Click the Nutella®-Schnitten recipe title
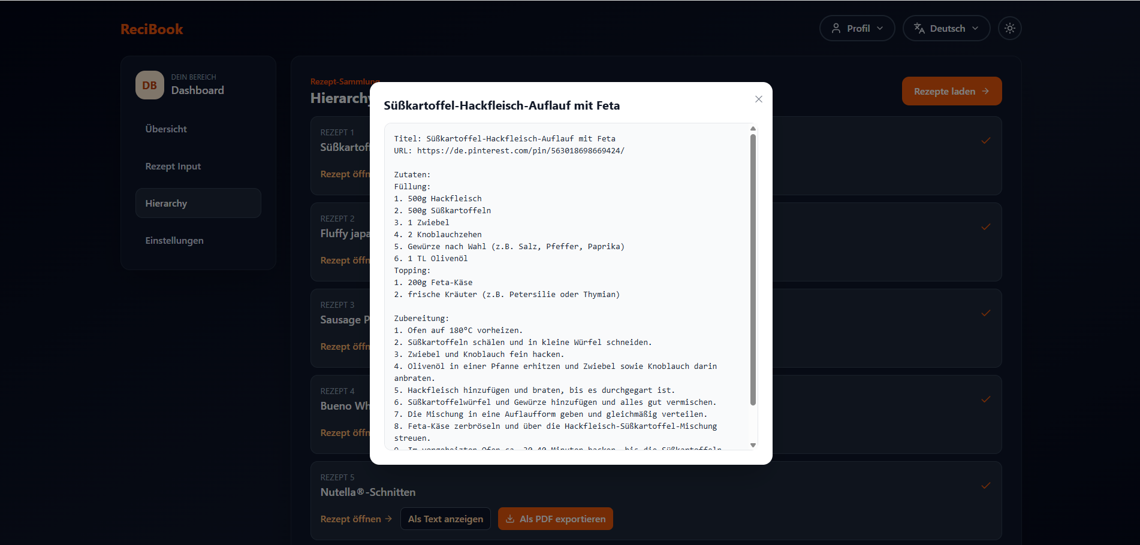 (368, 492)
